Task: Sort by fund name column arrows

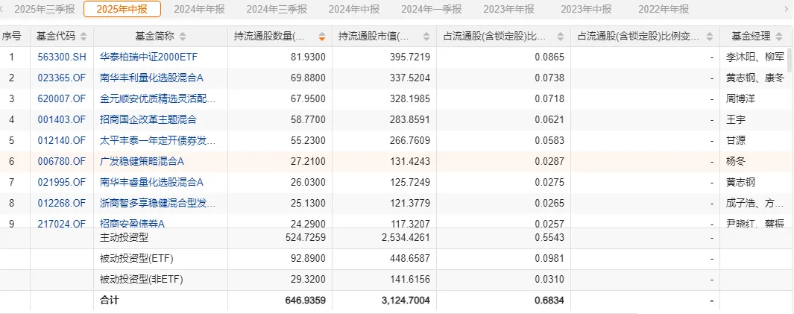Action: pyautogui.click(x=183, y=37)
